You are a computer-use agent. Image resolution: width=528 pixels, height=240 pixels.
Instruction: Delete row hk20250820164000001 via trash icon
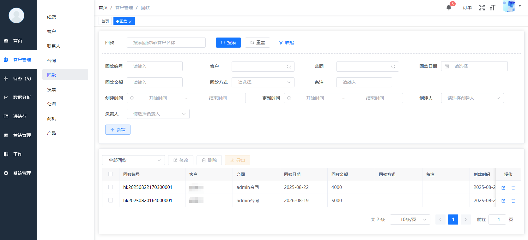[x=513, y=201]
